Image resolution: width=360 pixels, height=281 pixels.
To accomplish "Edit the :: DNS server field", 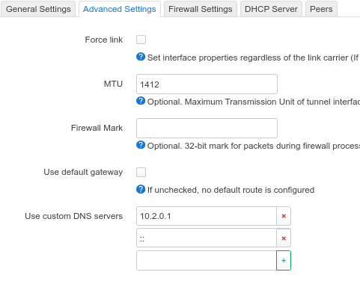I will [x=207, y=238].
